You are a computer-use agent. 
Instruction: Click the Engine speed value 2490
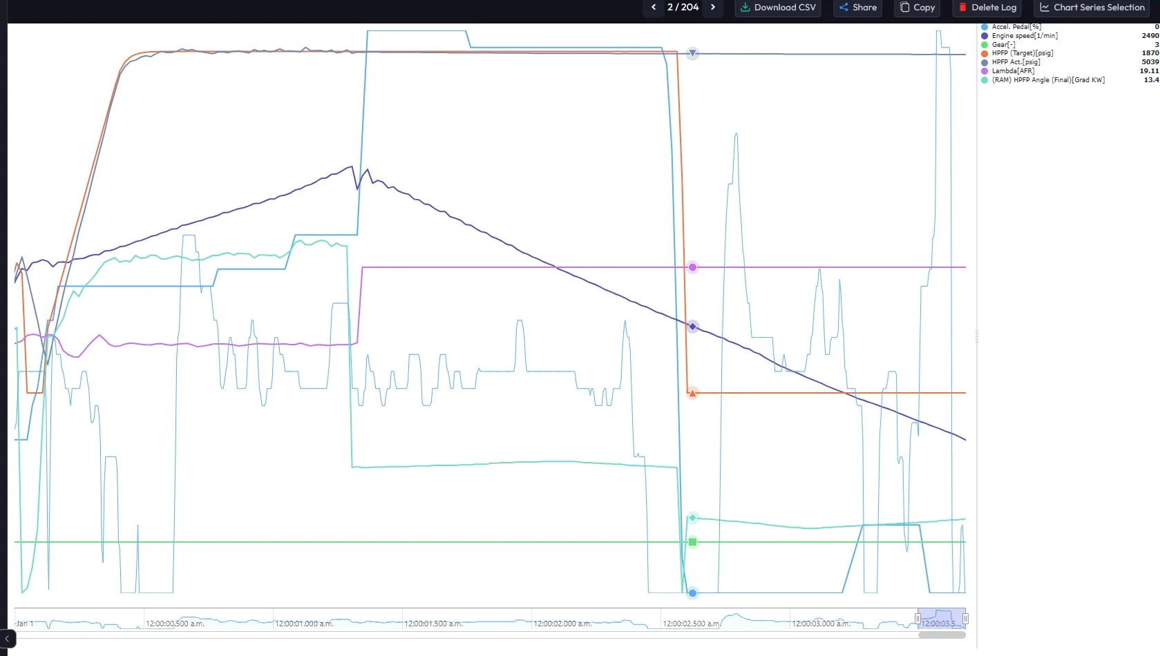(x=1150, y=36)
